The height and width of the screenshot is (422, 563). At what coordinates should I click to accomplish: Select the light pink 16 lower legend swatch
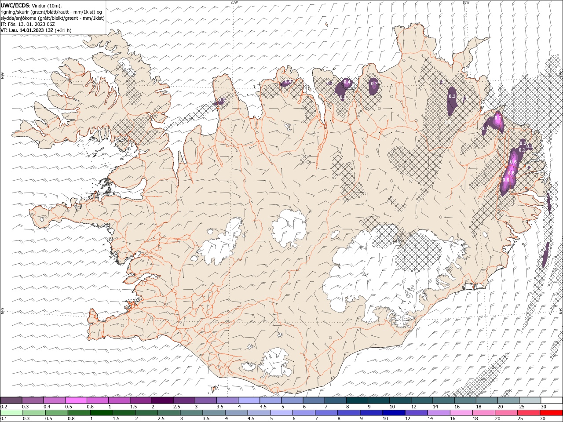point(461,412)
